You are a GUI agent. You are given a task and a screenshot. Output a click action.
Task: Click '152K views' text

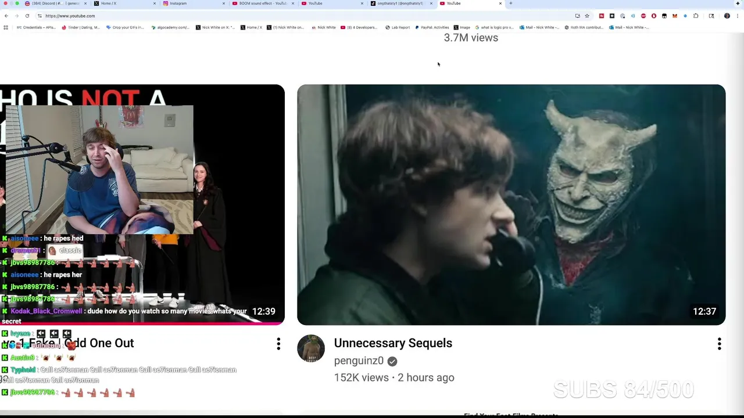pyautogui.click(x=361, y=377)
